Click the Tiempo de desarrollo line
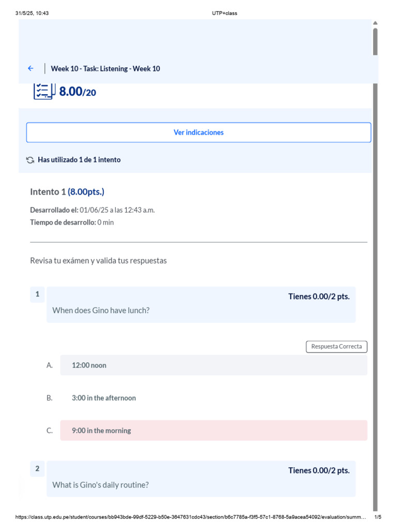The width and height of the screenshot is (397, 530). [72, 223]
